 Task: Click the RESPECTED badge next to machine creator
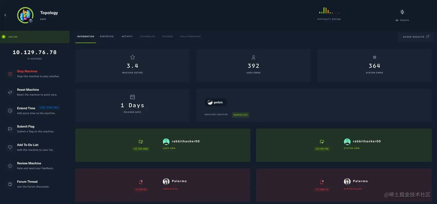(240, 115)
